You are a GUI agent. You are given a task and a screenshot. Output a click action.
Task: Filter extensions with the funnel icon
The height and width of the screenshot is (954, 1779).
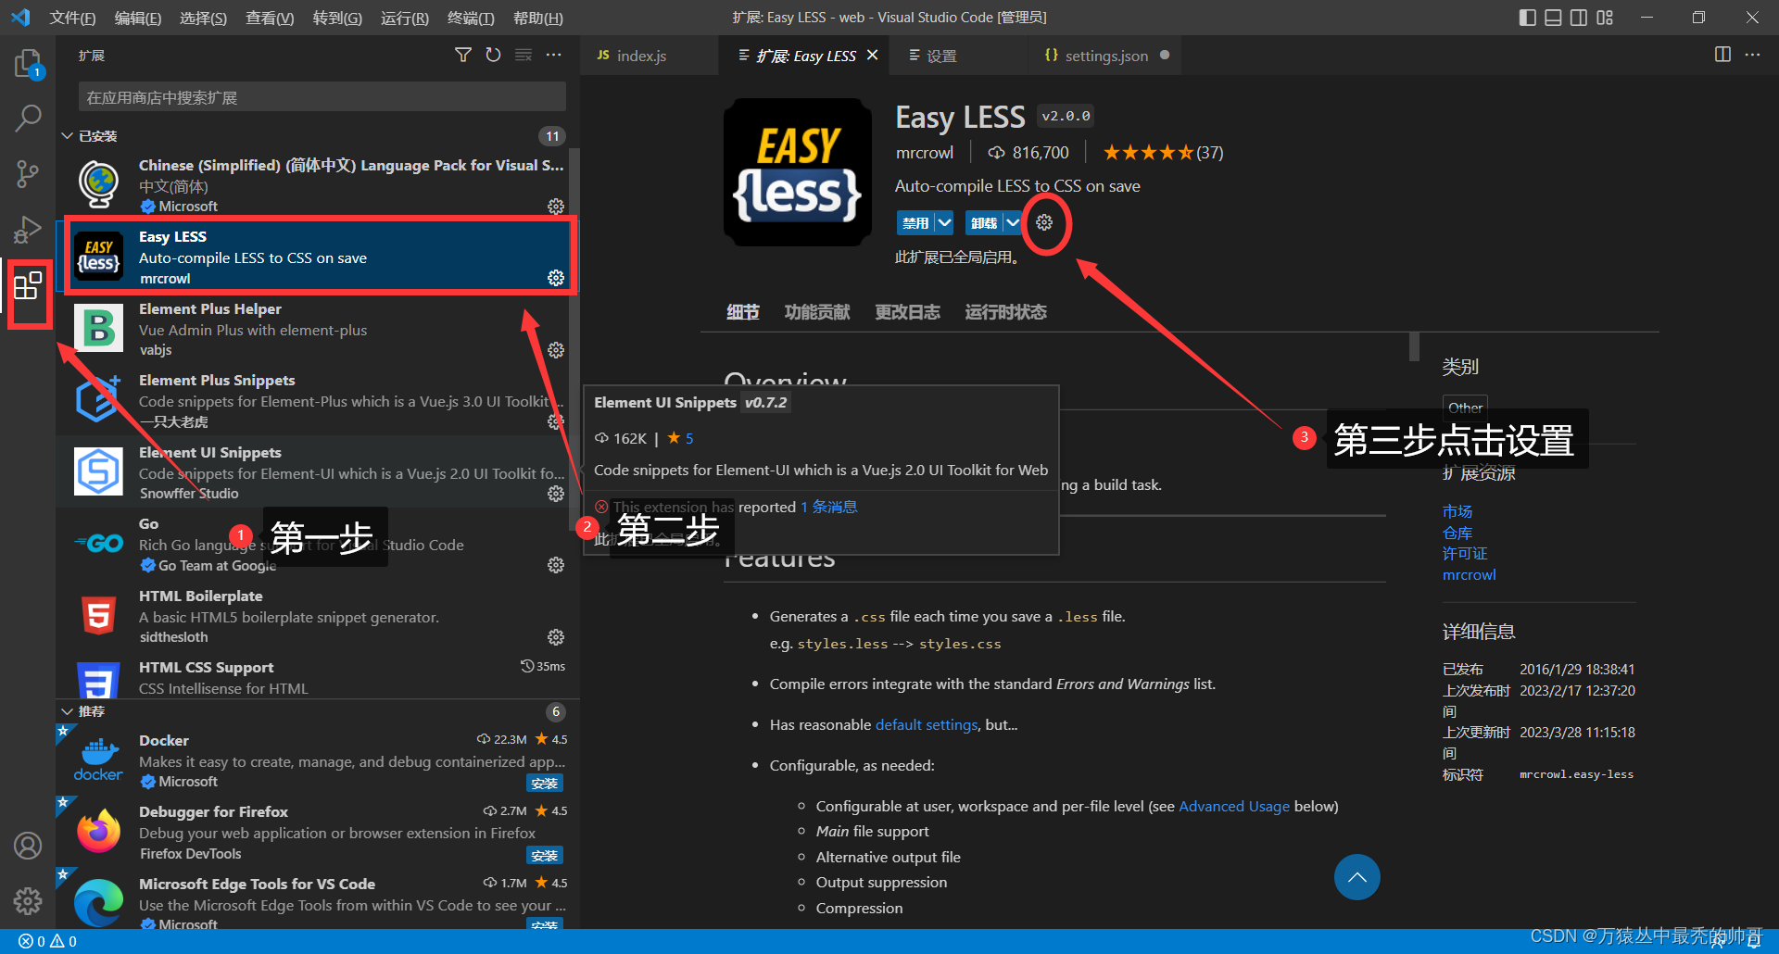(x=463, y=56)
